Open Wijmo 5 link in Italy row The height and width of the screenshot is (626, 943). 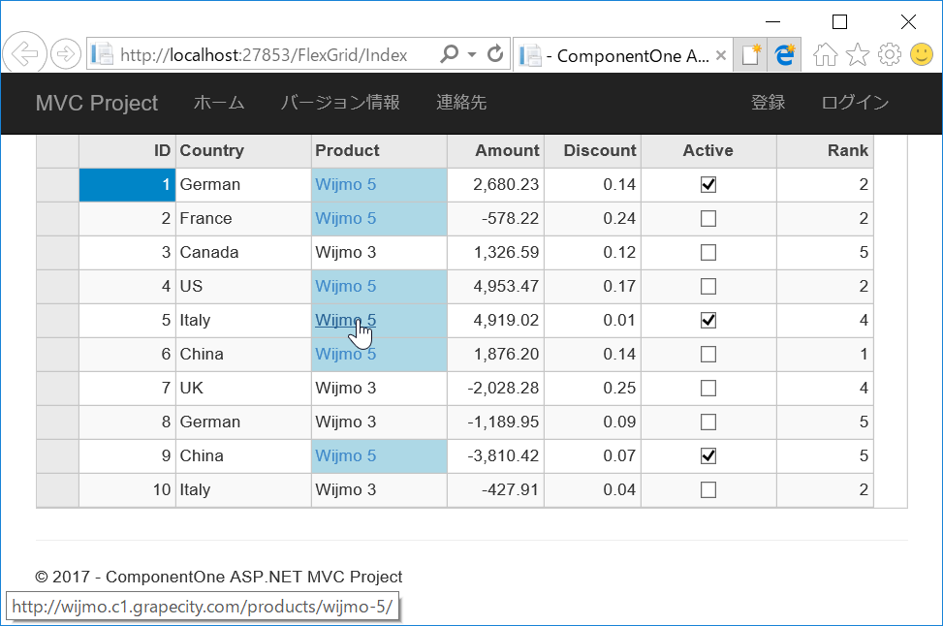(x=345, y=321)
